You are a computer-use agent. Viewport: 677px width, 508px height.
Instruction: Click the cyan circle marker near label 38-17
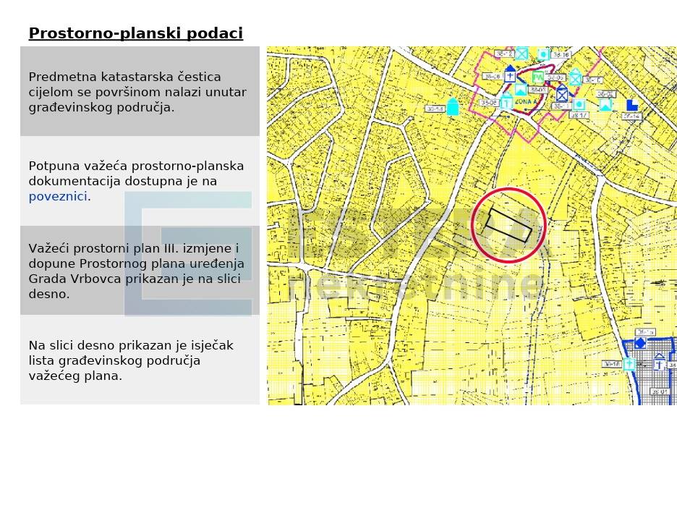579,104
